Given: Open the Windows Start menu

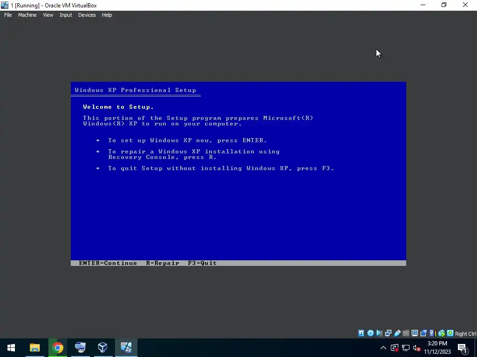Looking at the screenshot, I should point(11,348).
